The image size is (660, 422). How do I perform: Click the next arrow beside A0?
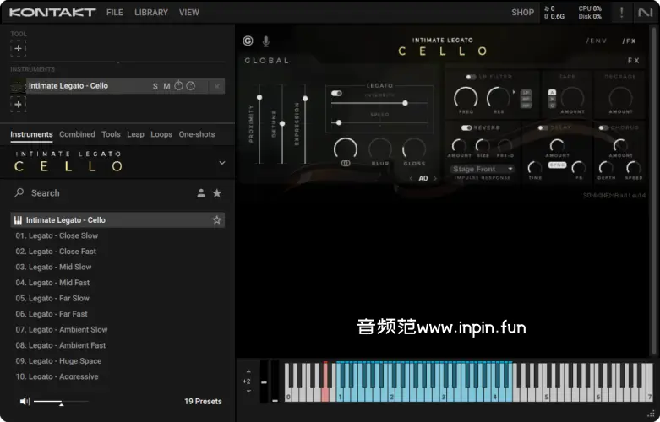(x=436, y=179)
